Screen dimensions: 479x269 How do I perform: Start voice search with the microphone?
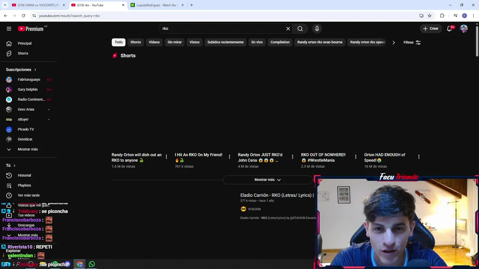pos(317,28)
